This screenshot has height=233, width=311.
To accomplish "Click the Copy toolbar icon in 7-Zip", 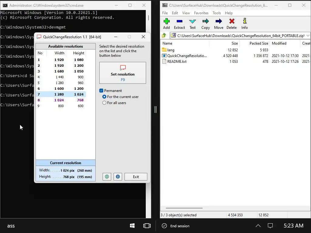I will point(206,21).
